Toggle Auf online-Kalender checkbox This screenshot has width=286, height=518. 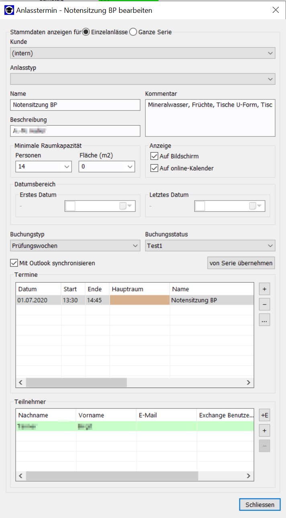[x=154, y=168]
